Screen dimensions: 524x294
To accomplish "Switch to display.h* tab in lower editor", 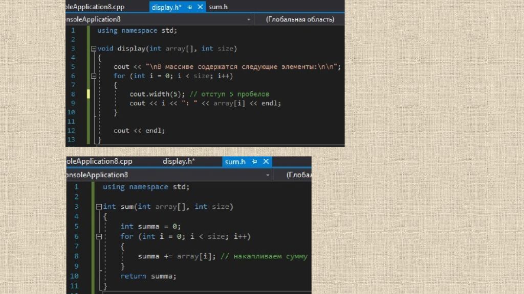I will [x=179, y=162].
